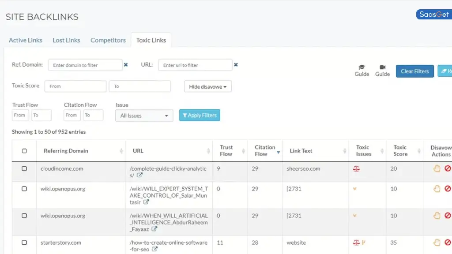Screen dimensions: 452x254
Task: Click the Apply Filters button
Action: point(200,115)
